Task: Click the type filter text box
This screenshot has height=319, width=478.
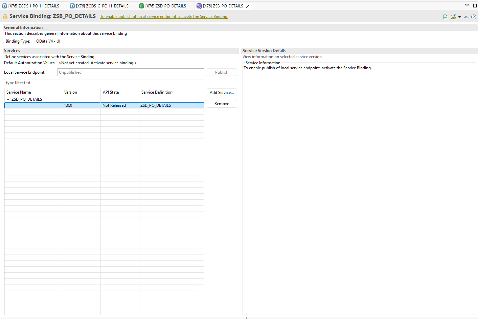Action: click(x=104, y=83)
